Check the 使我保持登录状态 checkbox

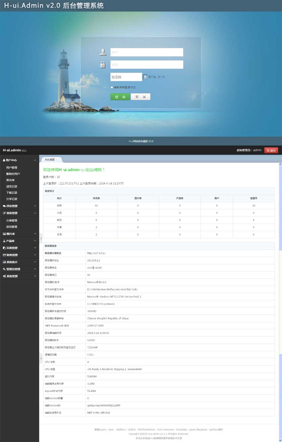pos(111,87)
